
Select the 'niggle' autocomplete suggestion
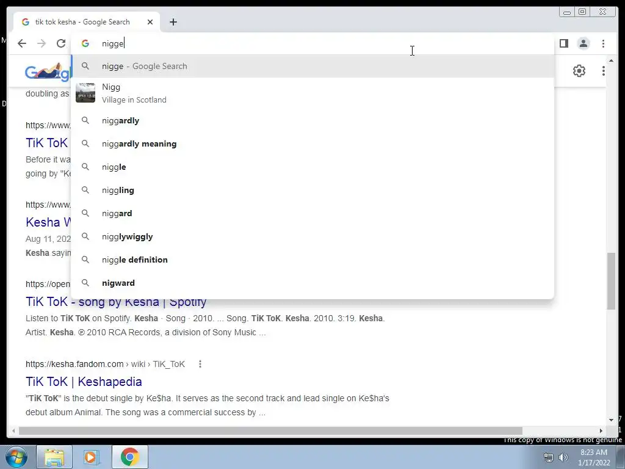(x=312, y=167)
